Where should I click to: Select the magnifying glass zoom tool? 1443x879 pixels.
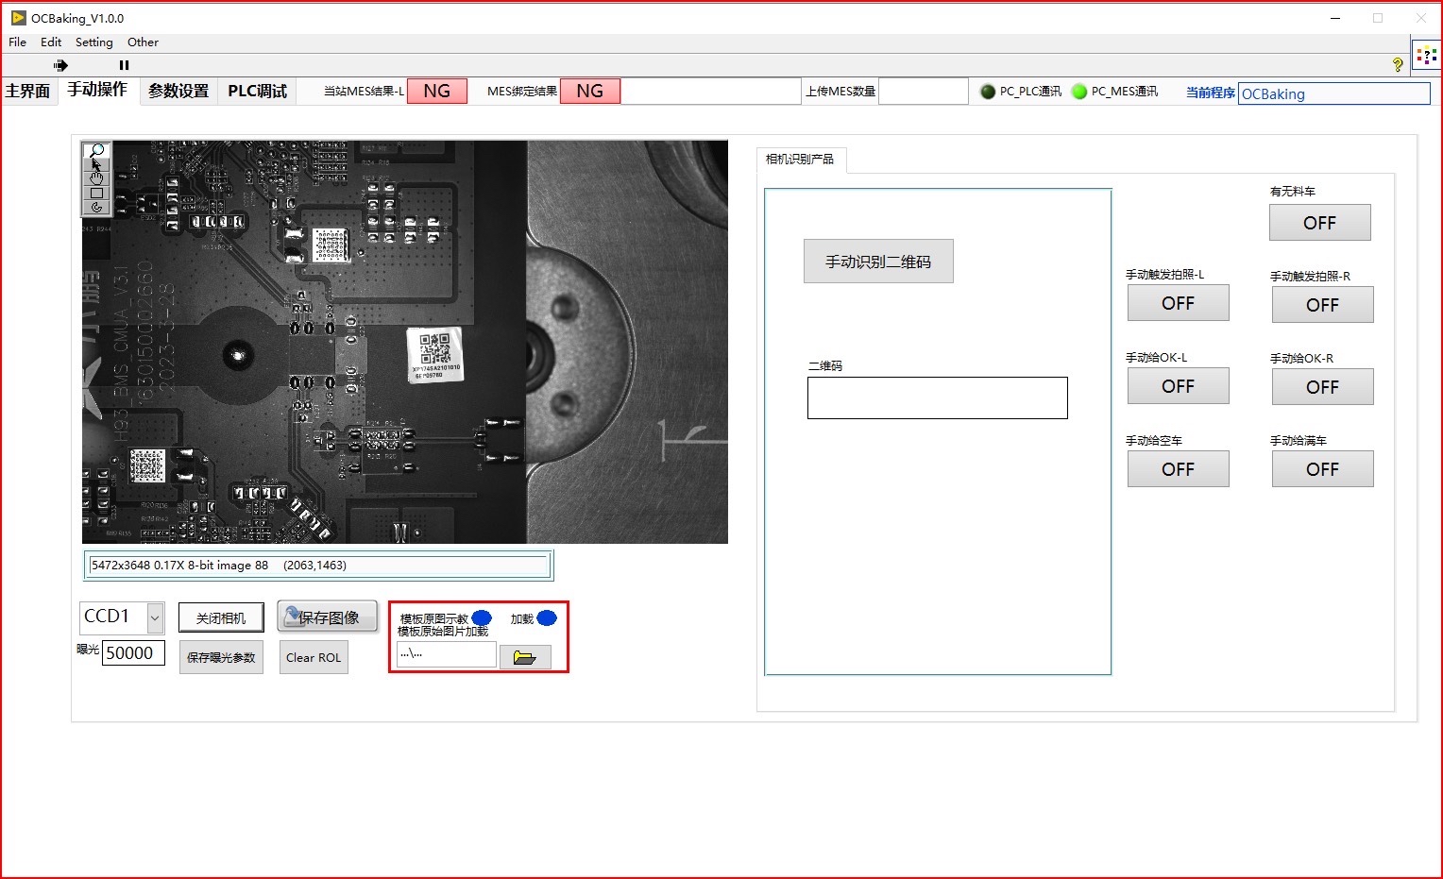[96, 149]
